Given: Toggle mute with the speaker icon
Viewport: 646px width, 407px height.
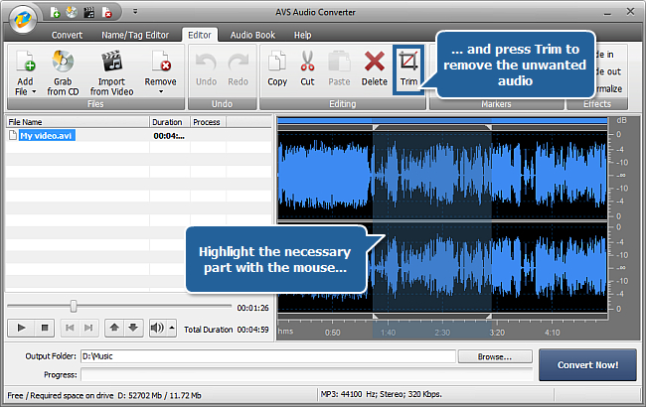Looking at the screenshot, I should 157,328.
